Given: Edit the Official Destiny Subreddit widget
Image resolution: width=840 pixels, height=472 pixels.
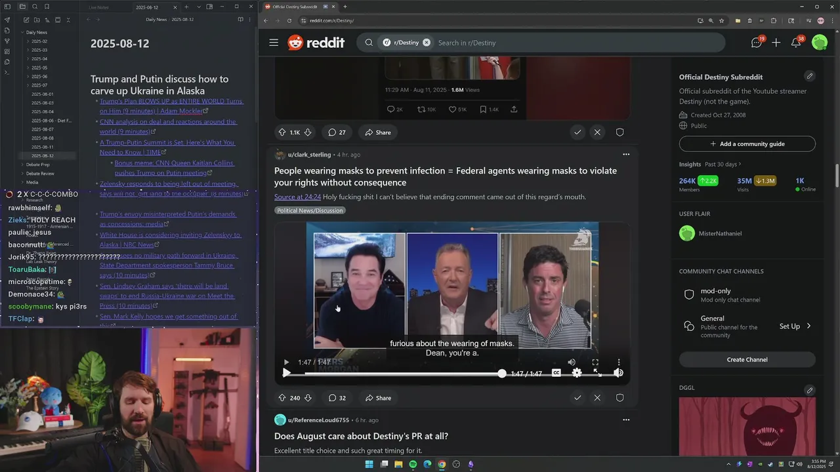Looking at the screenshot, I should click(810, 76).
